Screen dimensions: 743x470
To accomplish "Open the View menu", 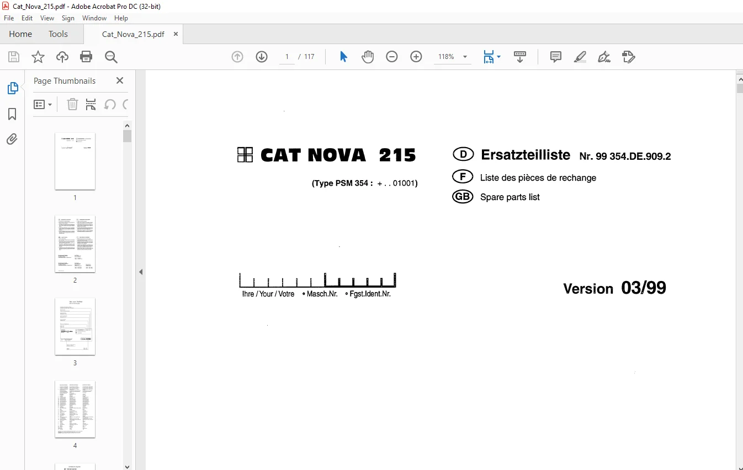I will pyautogui.click(x=47, y=18).
